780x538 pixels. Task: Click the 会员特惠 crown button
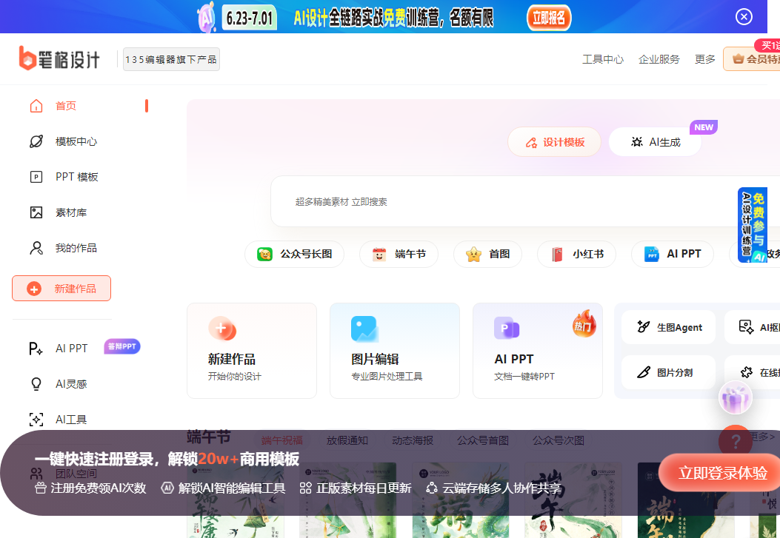[752, 59]
